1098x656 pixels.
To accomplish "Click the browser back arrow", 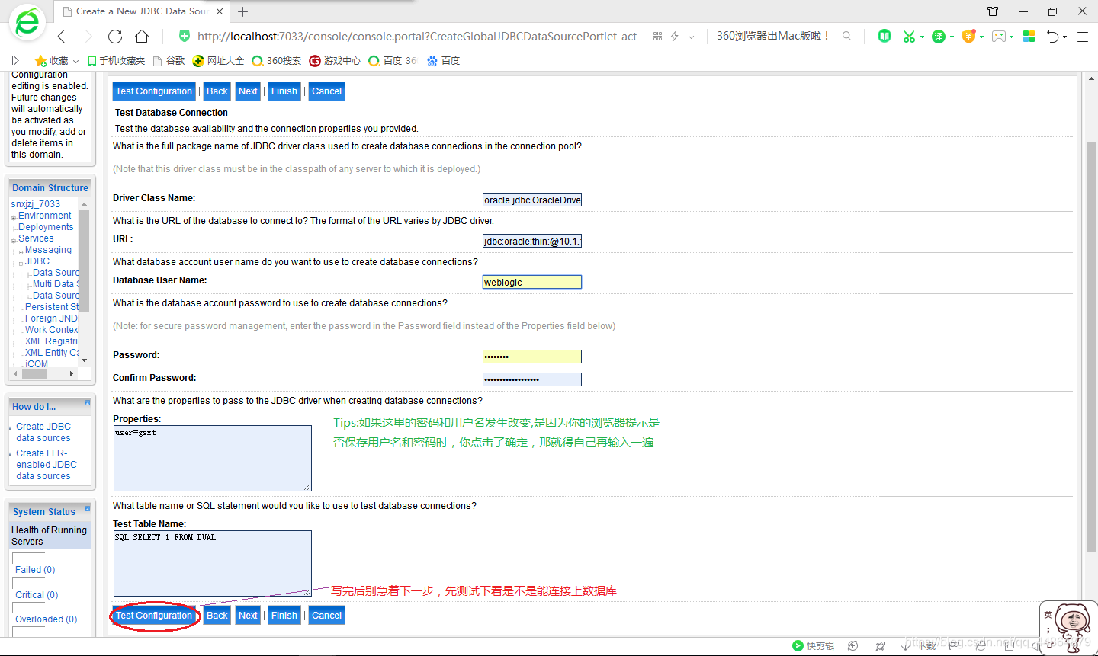I will click(62, 36).
